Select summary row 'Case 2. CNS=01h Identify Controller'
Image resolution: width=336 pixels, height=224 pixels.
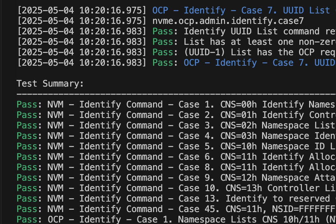point(176,115)
